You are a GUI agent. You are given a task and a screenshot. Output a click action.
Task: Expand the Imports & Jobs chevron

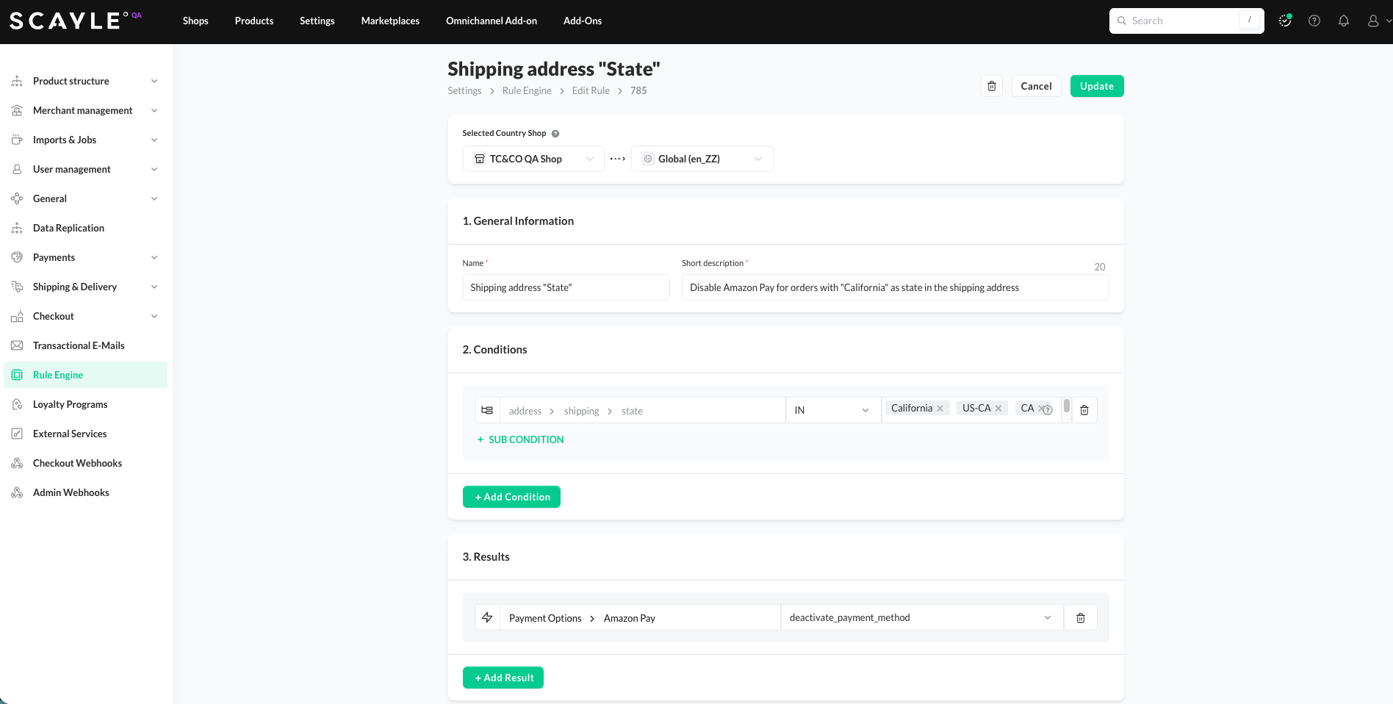154,140
